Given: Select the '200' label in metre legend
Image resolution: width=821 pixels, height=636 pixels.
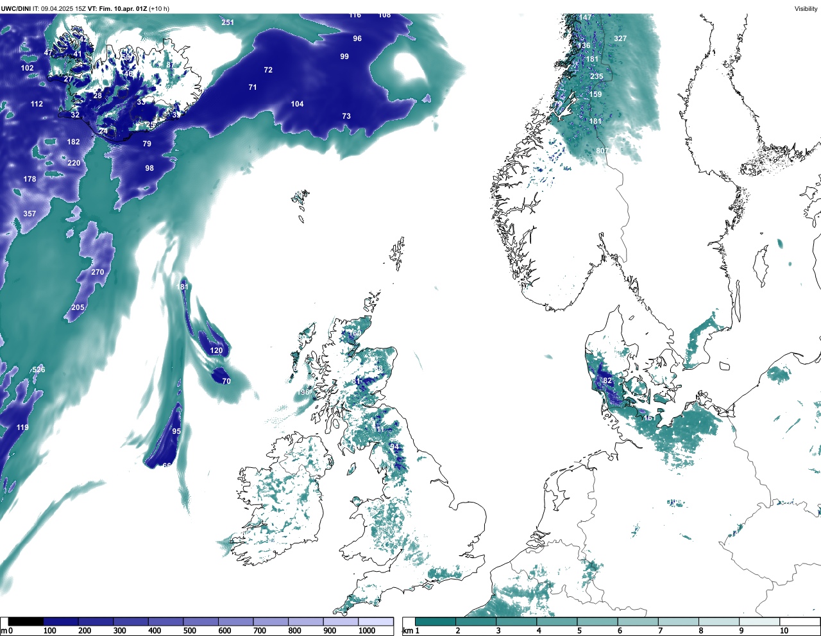Looking at the screenshot, I should (85, 631).
